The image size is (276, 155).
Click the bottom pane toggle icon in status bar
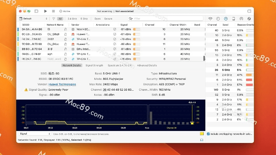pyautogui.click(x=201, y=140)
